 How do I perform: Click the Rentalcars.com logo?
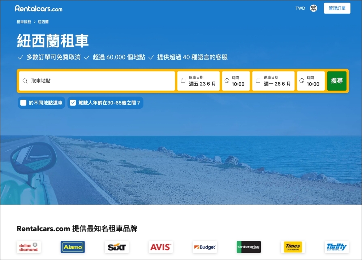(x=39, y=9)
